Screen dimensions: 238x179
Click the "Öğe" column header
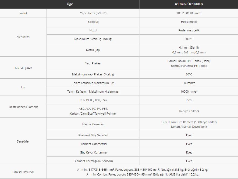(x=70, y=4)
